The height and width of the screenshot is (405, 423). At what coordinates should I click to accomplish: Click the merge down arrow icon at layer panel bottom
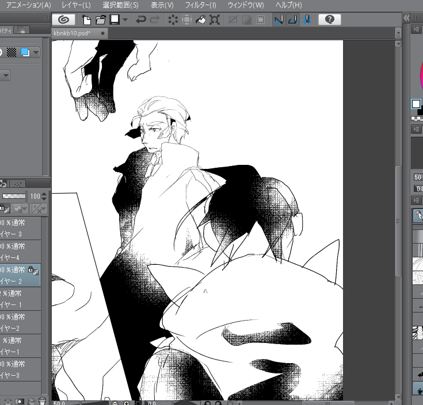[x=7, y=401]
